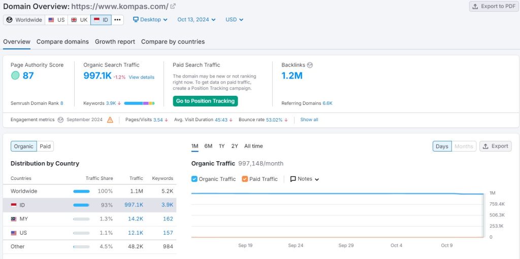Click the Page Authority Score 87 value
The width and height of the screenshot is (520, 259).
point(28,76)
